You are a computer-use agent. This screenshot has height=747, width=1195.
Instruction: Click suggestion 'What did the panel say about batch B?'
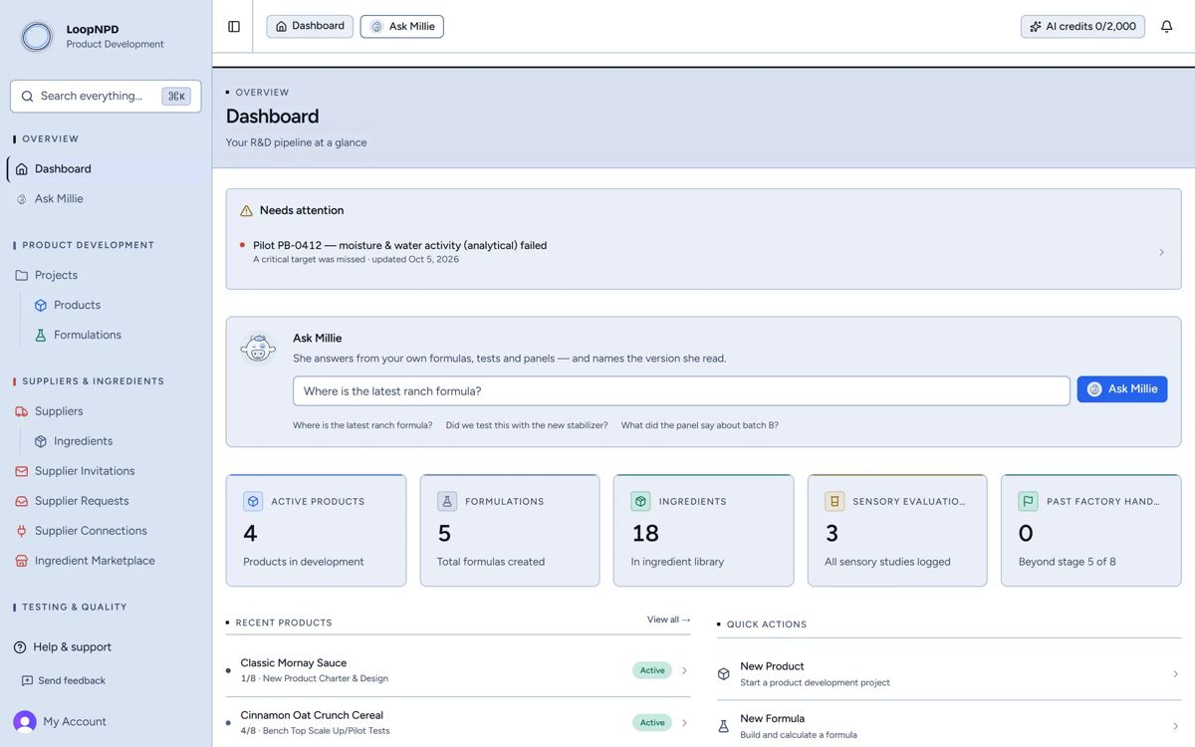point(700,425)
